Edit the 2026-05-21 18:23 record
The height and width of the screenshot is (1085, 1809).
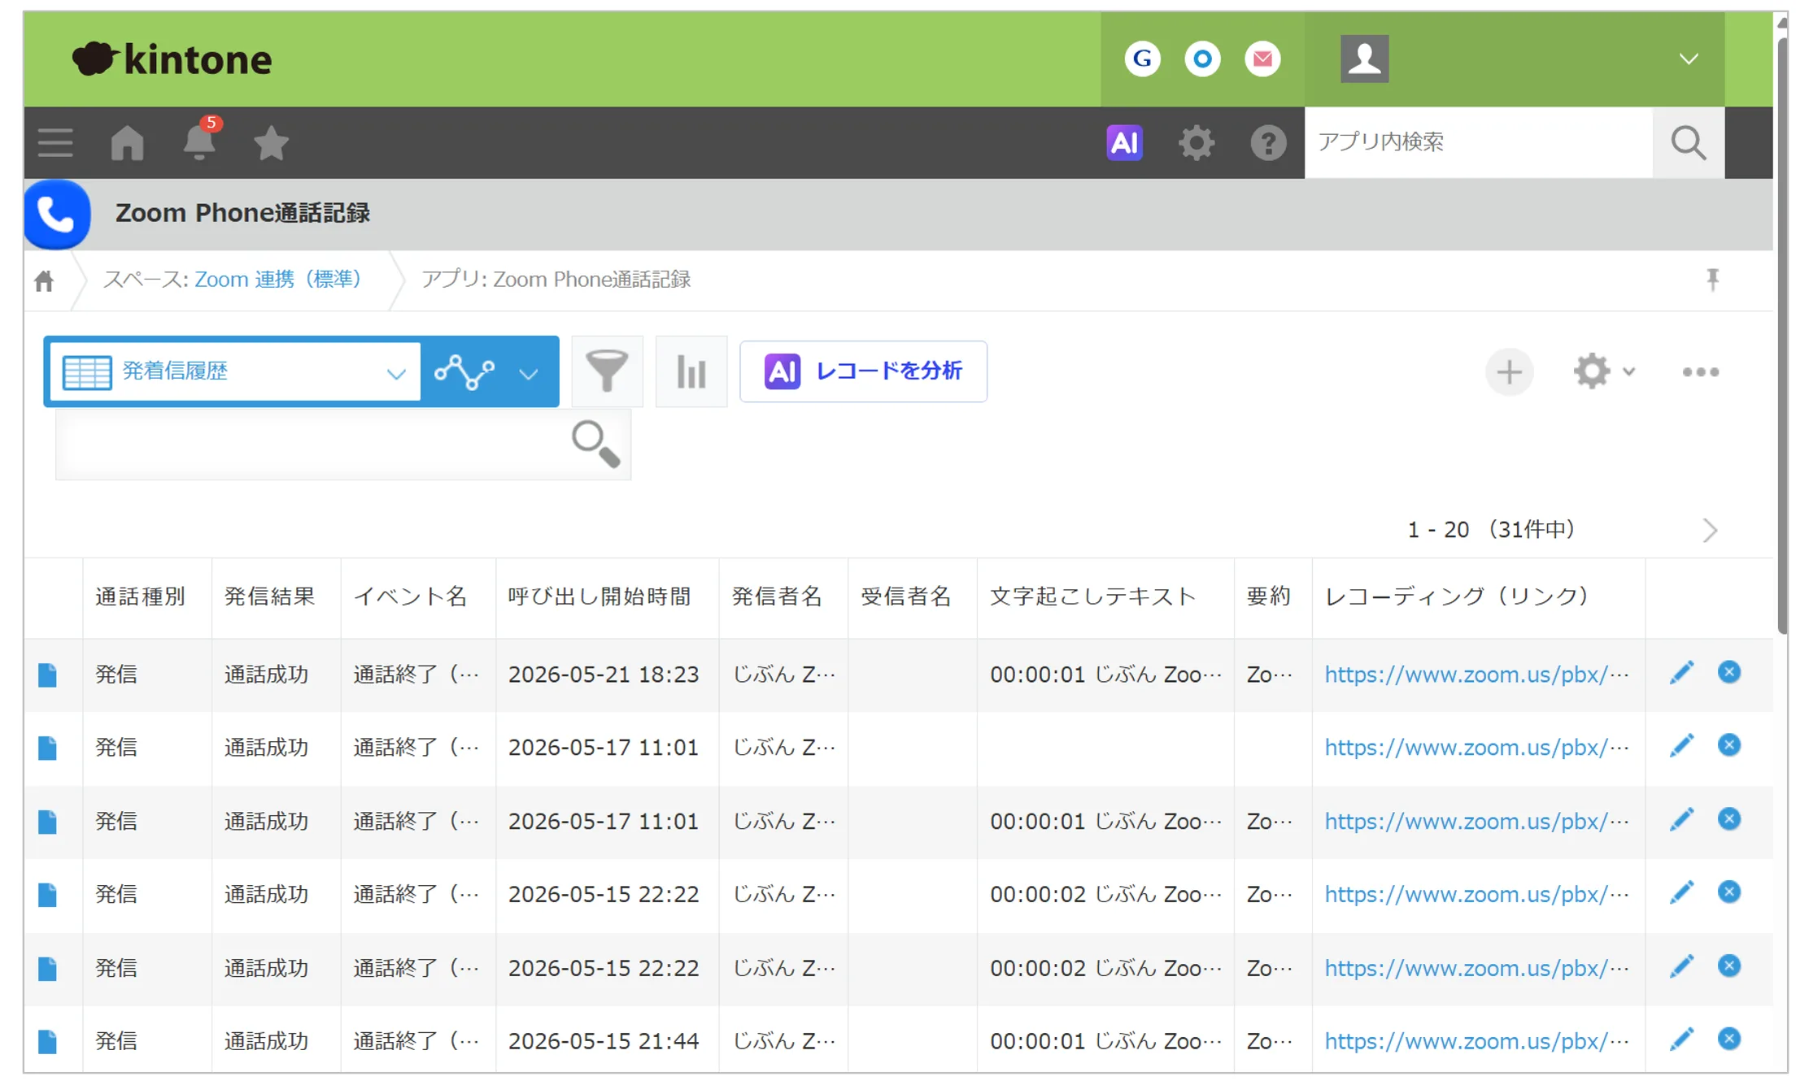[x=1681, y=673]
